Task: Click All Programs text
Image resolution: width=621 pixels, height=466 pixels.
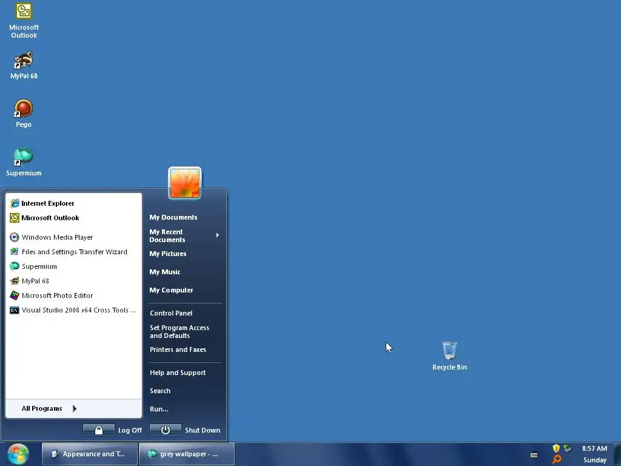Action: click(x=42, y=408)
